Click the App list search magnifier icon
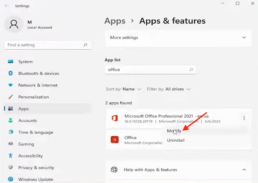258x183 pixels. point(191,69)
